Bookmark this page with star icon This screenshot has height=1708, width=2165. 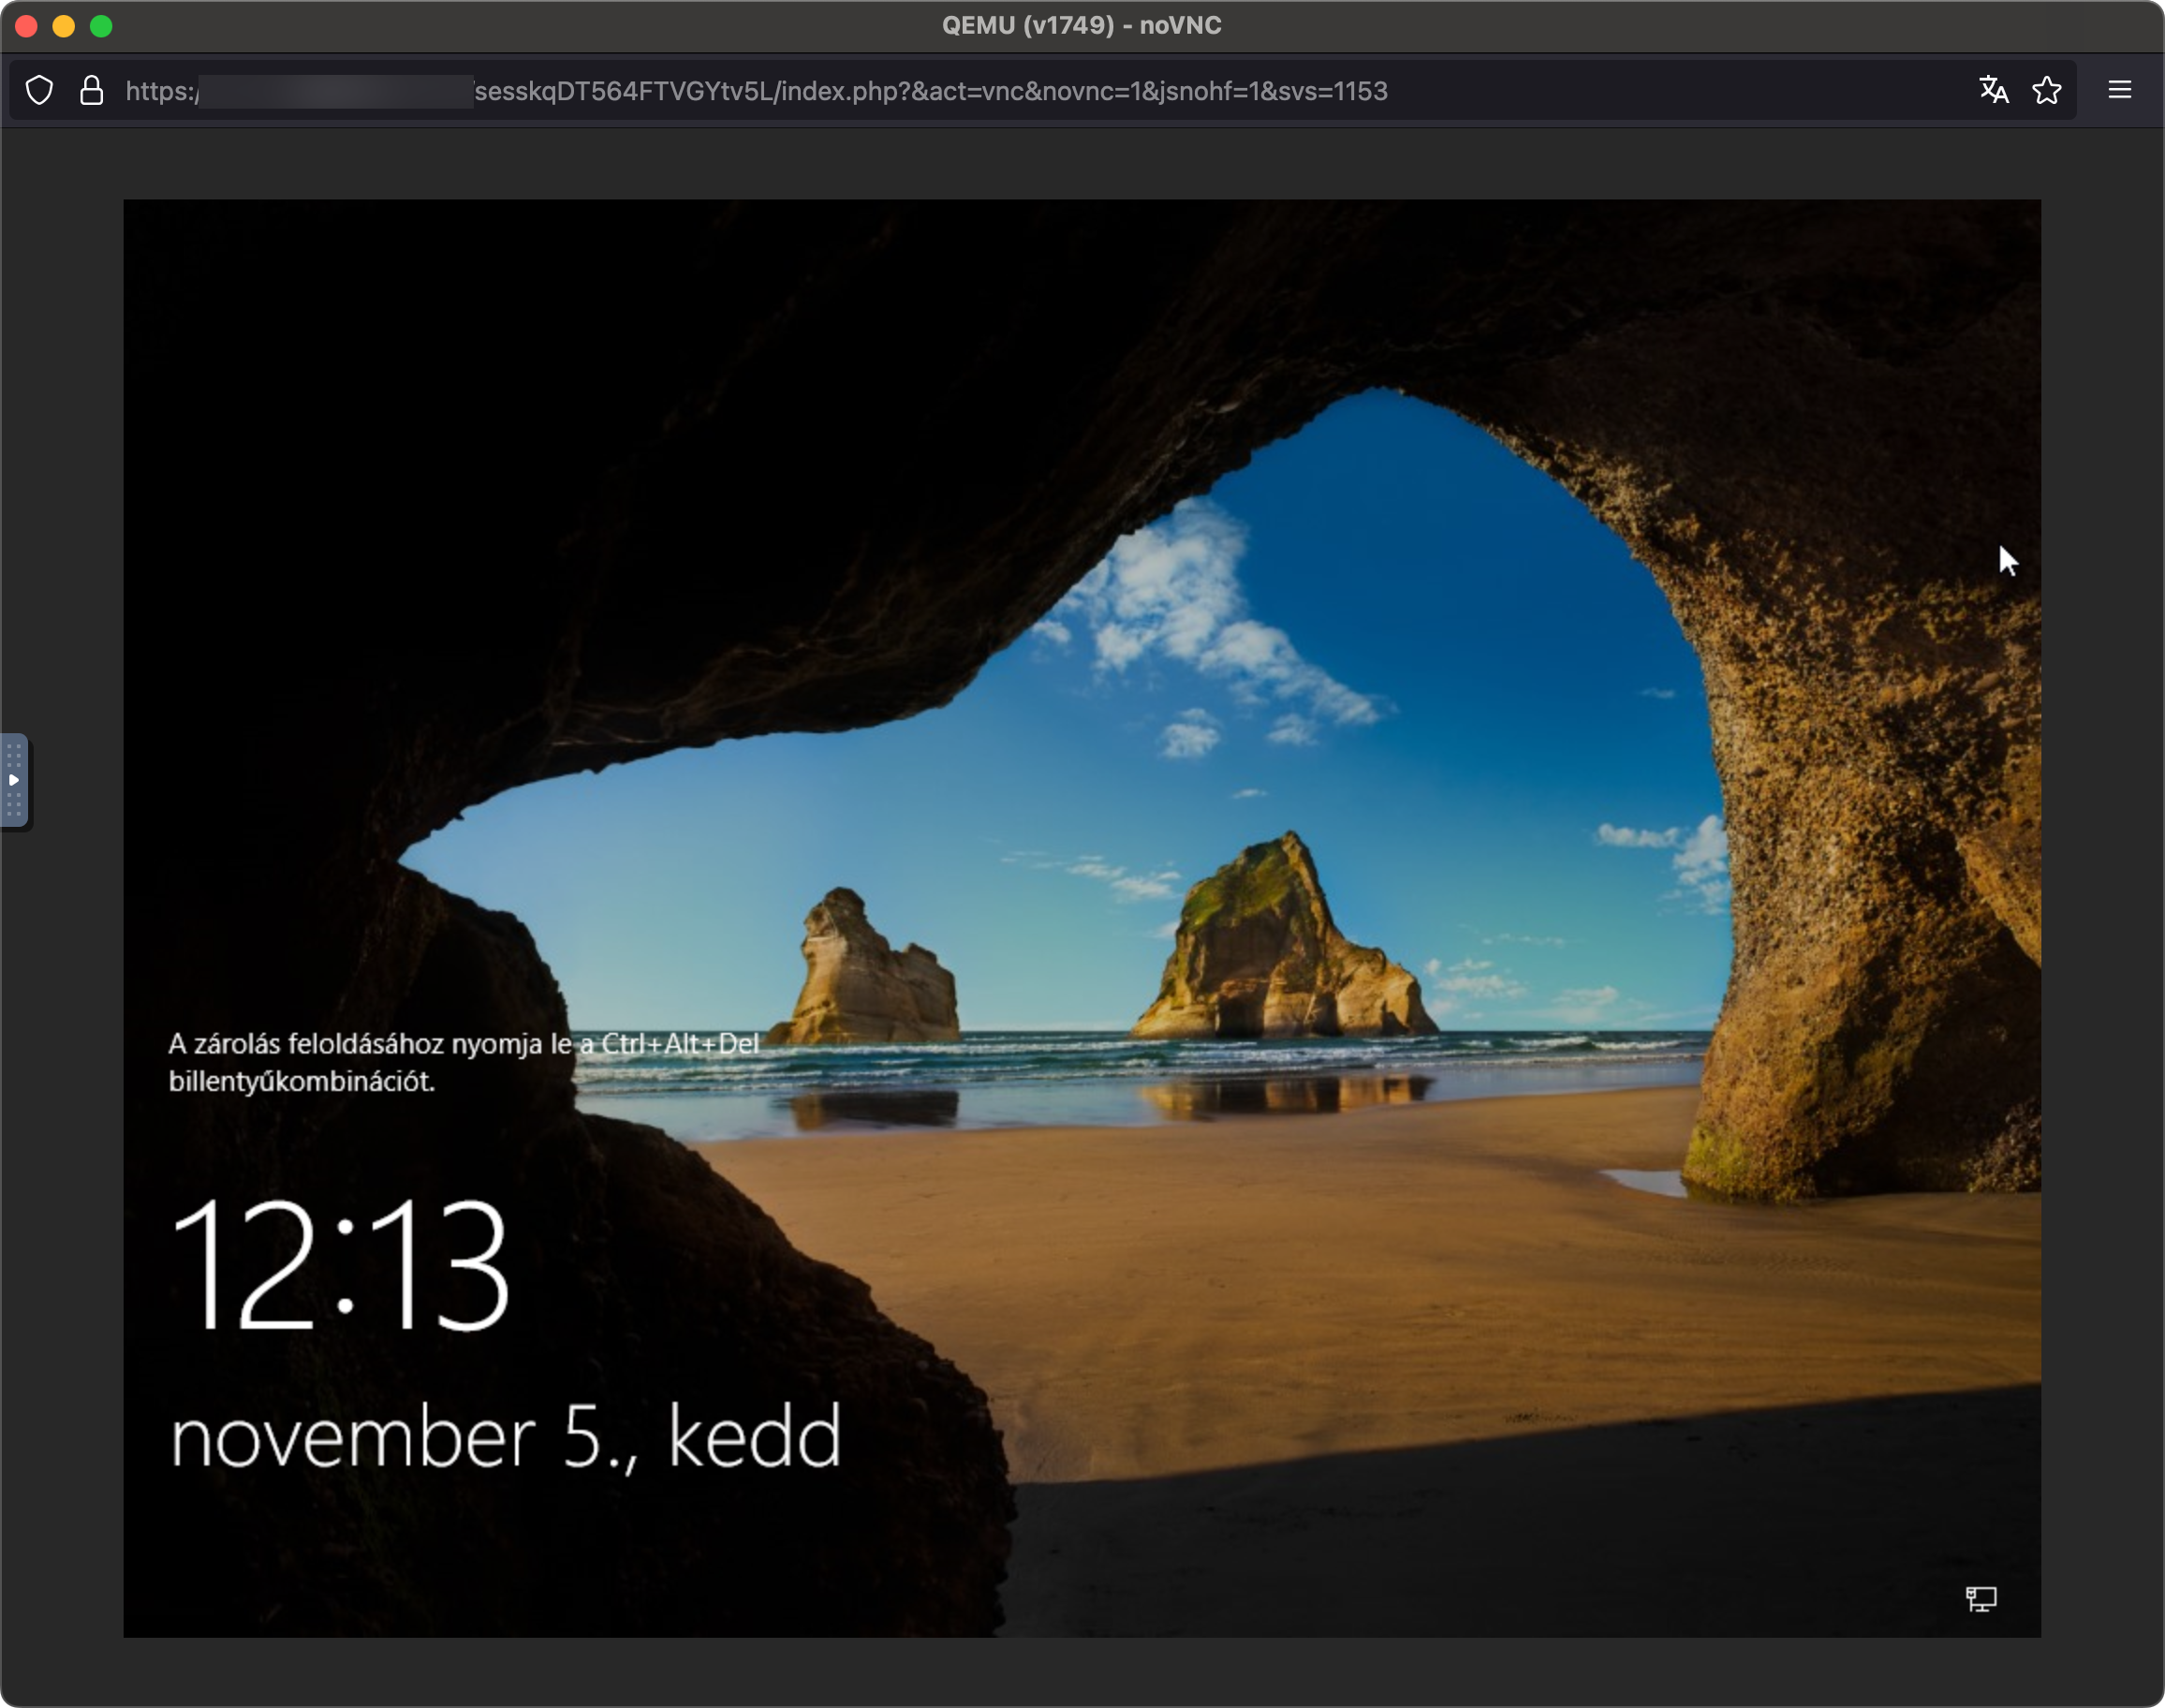(2046, 90)
